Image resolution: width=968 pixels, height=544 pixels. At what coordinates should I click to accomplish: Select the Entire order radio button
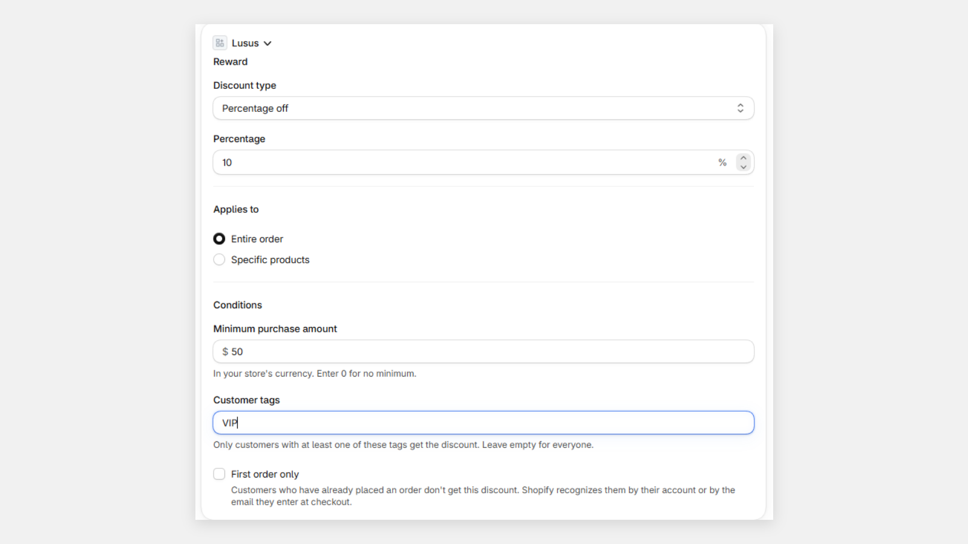(x=219, y=239)
